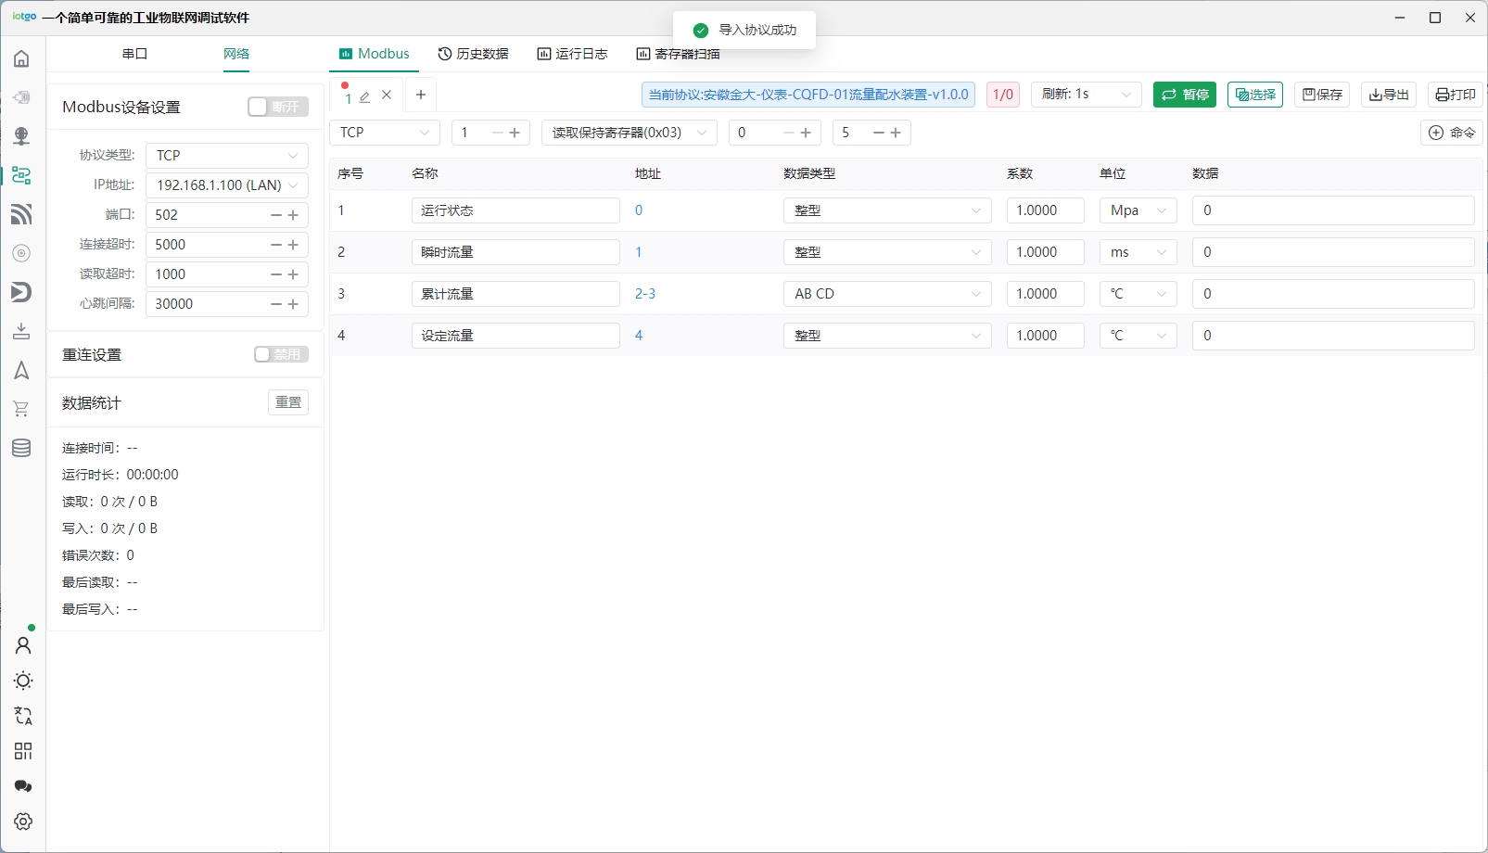The height and width of the screenshot is (853, 1488).
Task: Open data type dropdown for 运行状态 row
Action: click(887, 210)
